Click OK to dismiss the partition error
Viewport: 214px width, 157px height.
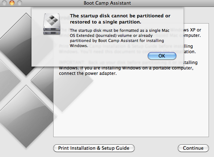click(162, 56)
